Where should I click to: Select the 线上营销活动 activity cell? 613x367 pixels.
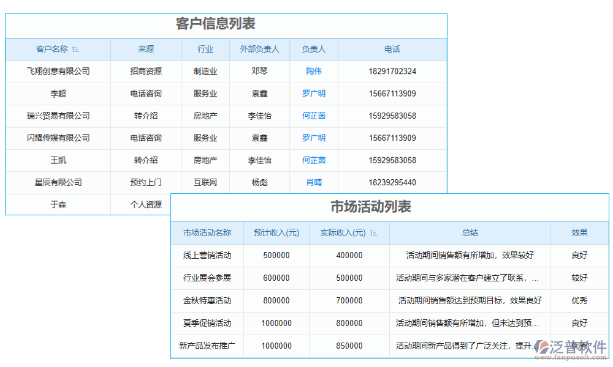tap(208, 256)
